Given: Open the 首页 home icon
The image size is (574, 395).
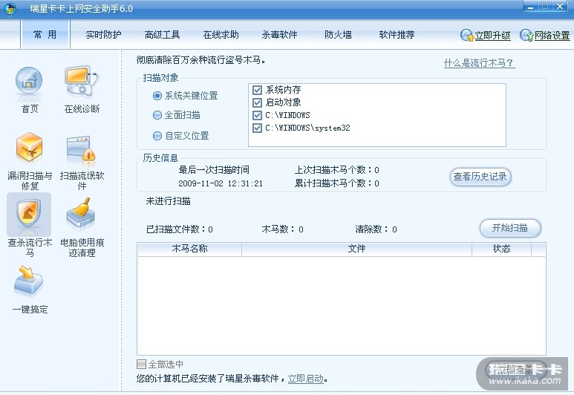Looking at the screenshot, I should 29,82.
